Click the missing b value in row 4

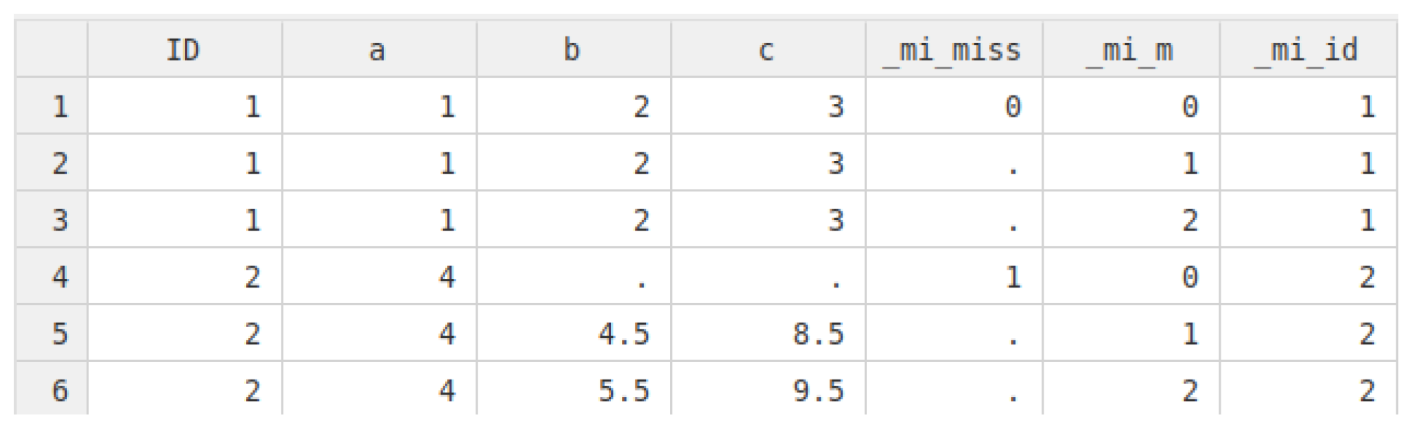574,277
